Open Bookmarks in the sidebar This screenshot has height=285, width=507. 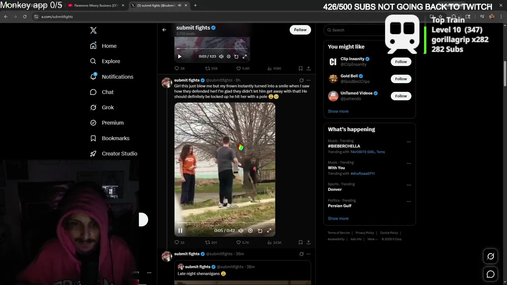coord(110,138)
